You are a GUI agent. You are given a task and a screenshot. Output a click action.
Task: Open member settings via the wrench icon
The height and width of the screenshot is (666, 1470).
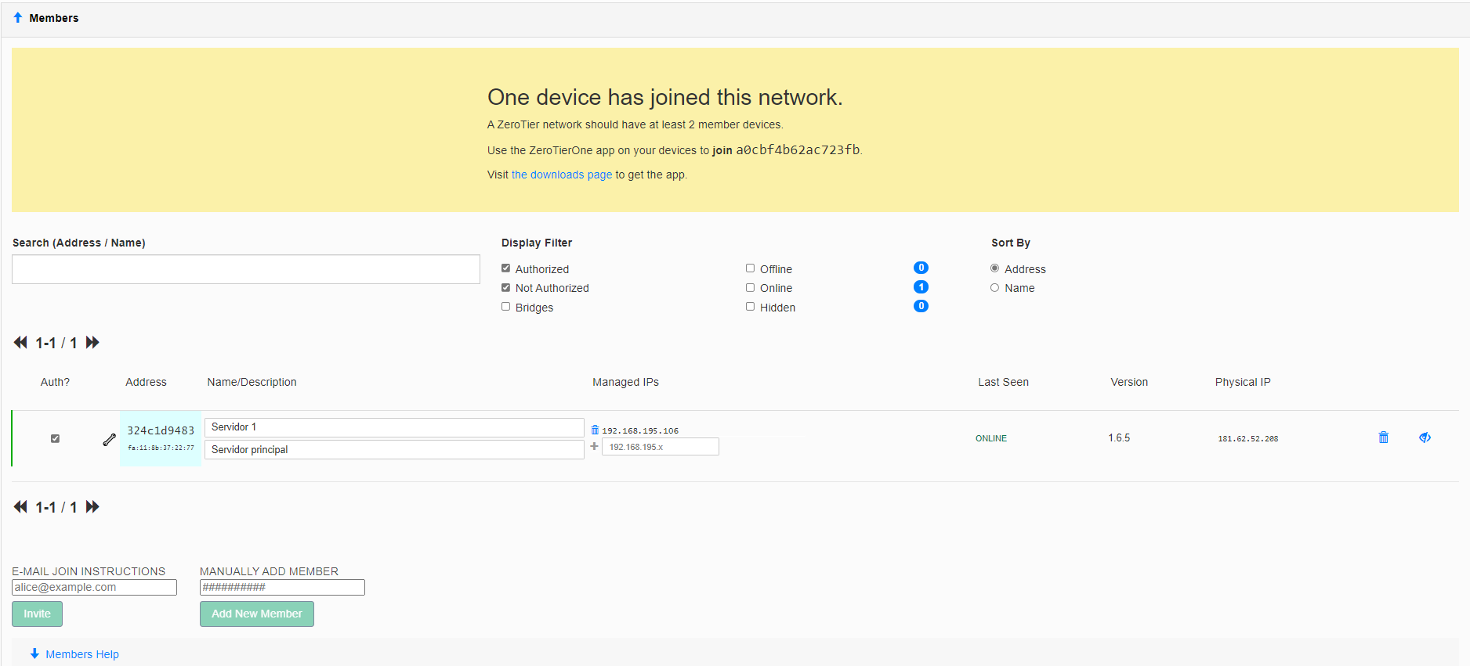(109, 440)
